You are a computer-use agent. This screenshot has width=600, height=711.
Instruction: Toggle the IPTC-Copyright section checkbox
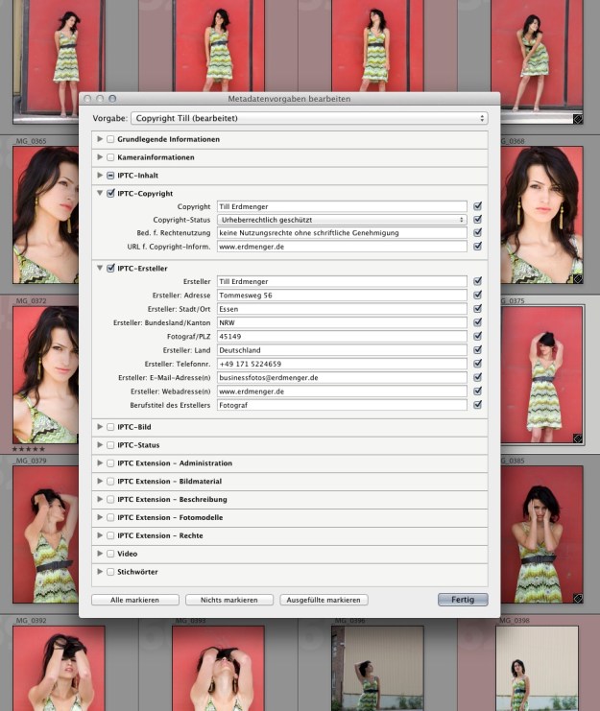(x=110, y=194)
